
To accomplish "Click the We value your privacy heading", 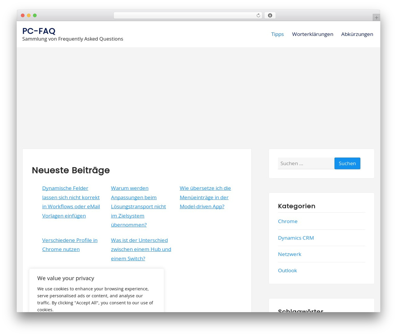I will pos(66,278).
